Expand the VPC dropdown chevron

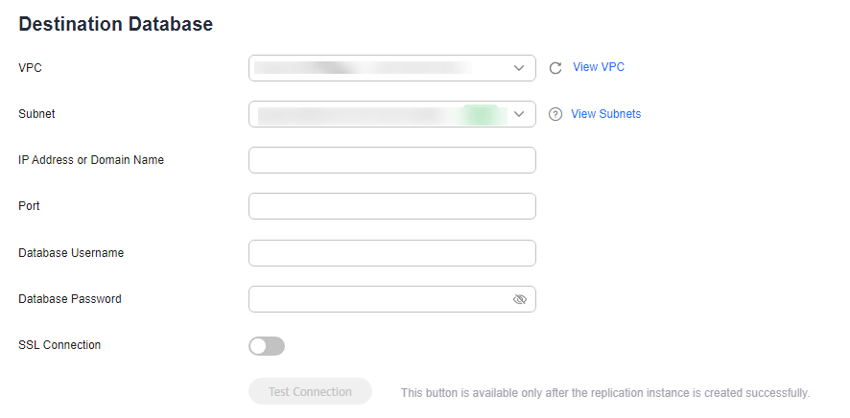[x=519, y=68]
